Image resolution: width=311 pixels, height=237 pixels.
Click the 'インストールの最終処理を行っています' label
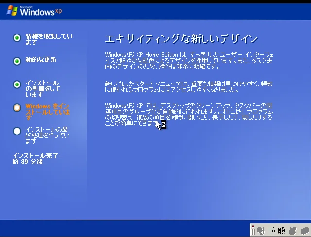[x=48, y=135]
